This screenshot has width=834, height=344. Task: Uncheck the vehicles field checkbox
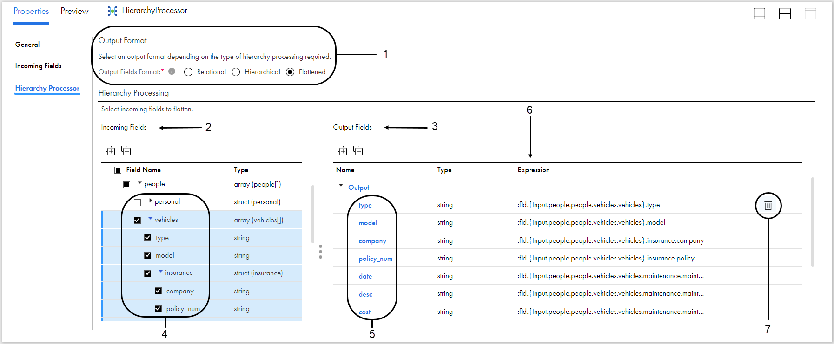pyautogui.click(x=137, y=220)
